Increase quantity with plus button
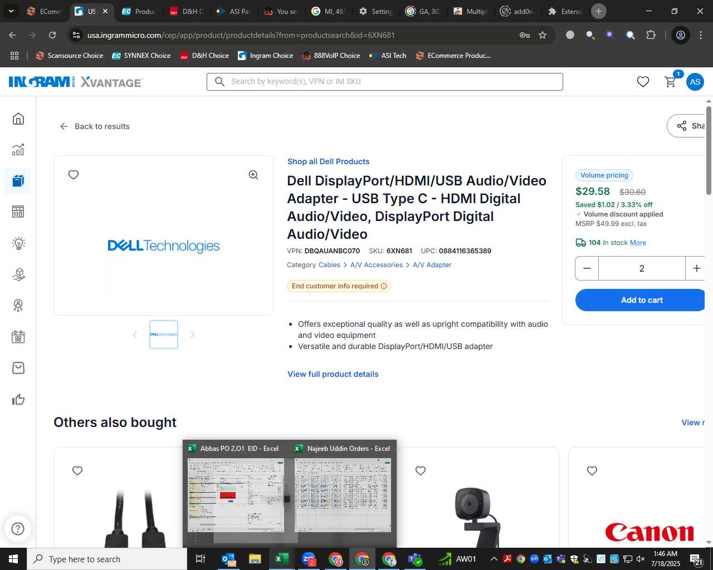 pyautogui.click(x=696, y=268)
